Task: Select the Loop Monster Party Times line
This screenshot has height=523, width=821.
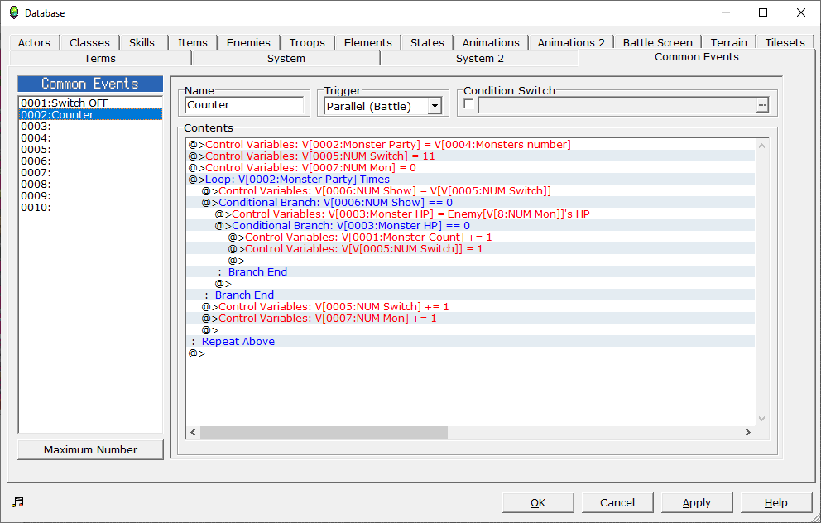Action: pyautogui.click(x=471, y=179)
